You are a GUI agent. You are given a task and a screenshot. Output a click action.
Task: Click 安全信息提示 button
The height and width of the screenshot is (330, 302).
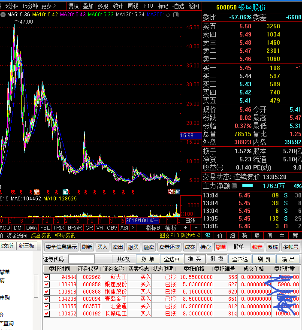(61, 247)
